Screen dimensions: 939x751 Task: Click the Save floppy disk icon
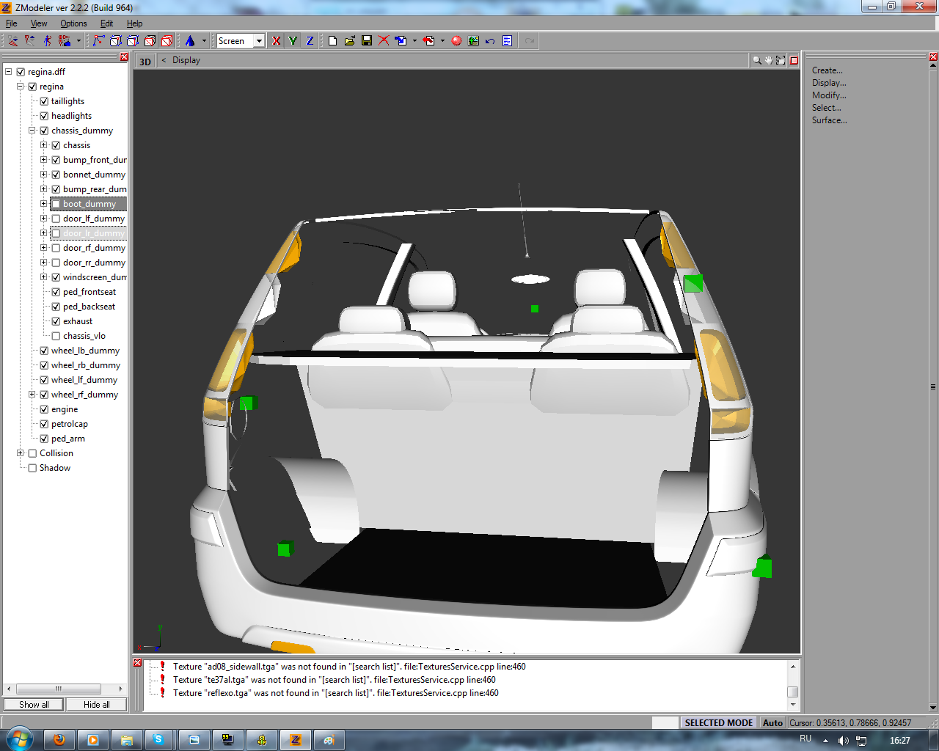[367, 41]
